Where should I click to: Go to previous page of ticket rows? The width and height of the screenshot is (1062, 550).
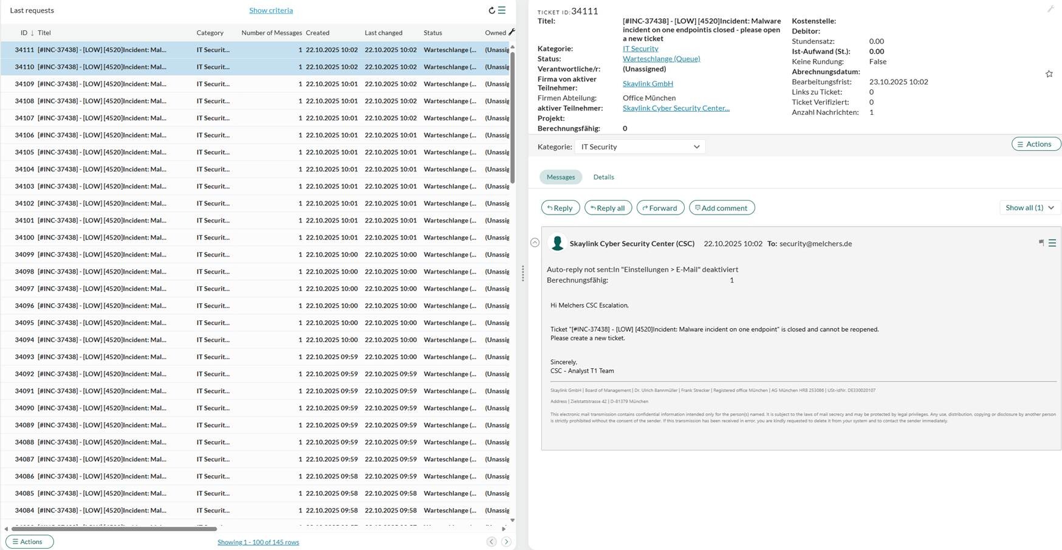(x=492, y=541)
